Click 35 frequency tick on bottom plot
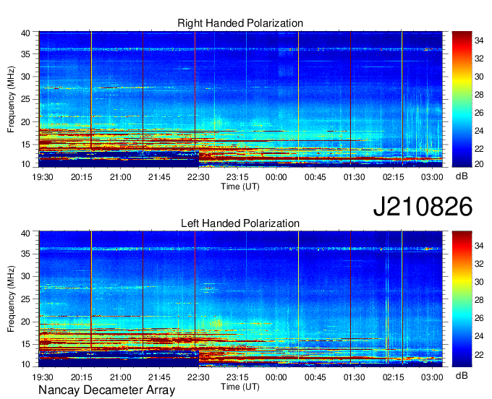Screen dimensions: 492x399 pos(26,254)
